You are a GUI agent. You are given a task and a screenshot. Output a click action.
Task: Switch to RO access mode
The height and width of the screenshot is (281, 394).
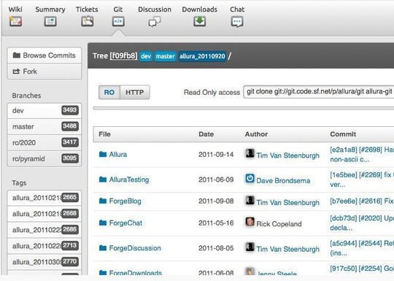[x=109, y=93]
